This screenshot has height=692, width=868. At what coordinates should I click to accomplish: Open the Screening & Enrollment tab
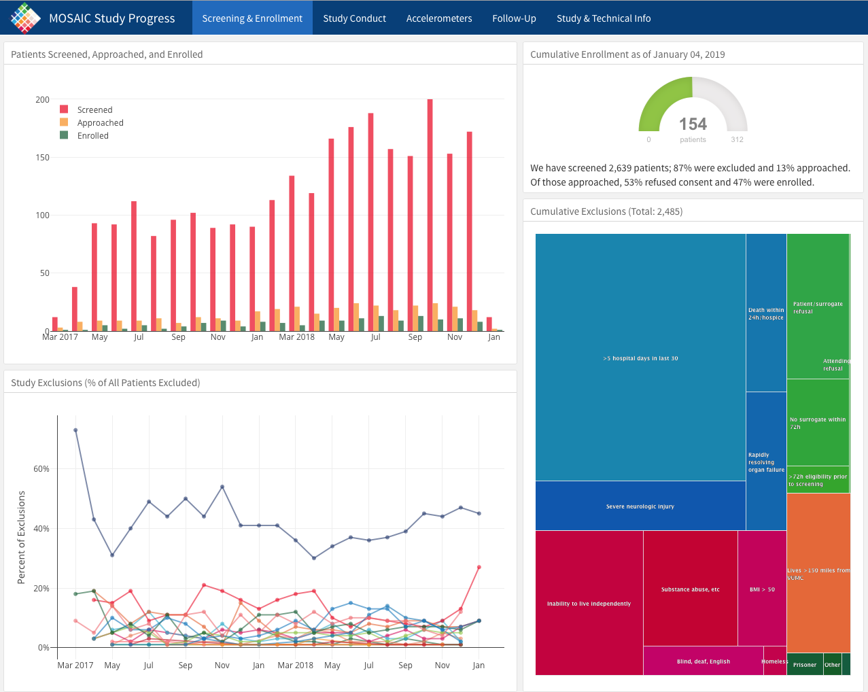[252, 18]
